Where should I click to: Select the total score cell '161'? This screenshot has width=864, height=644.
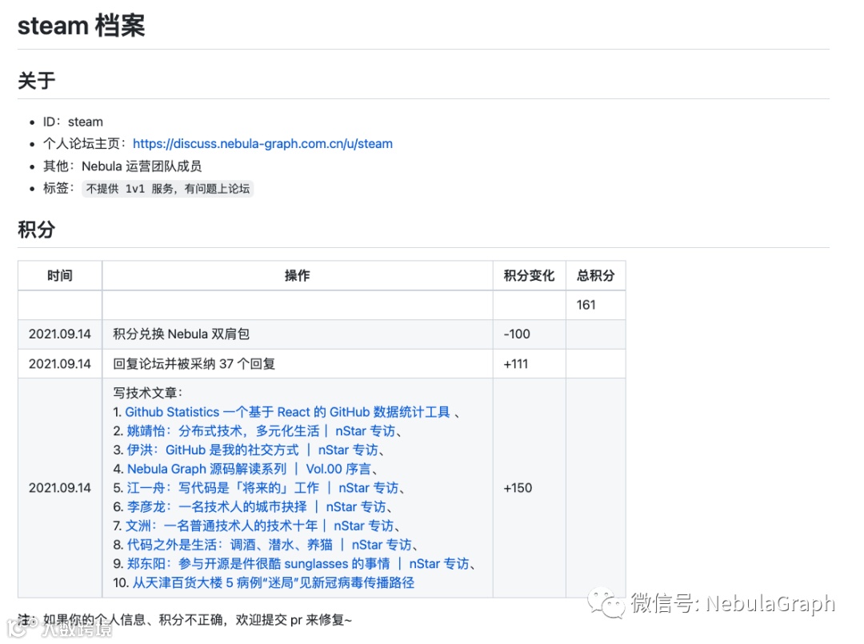pos(596,305)
